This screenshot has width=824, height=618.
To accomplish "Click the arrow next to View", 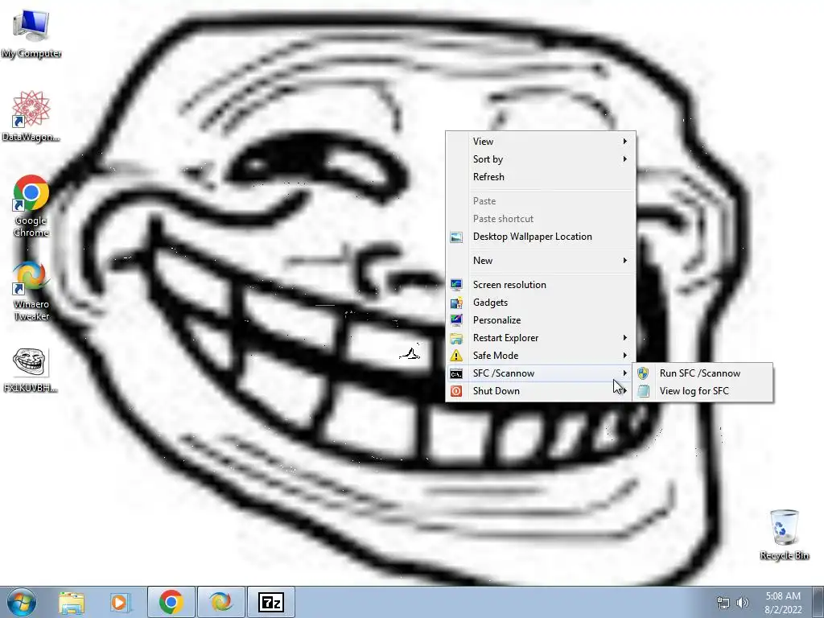I will coord(624,142).
